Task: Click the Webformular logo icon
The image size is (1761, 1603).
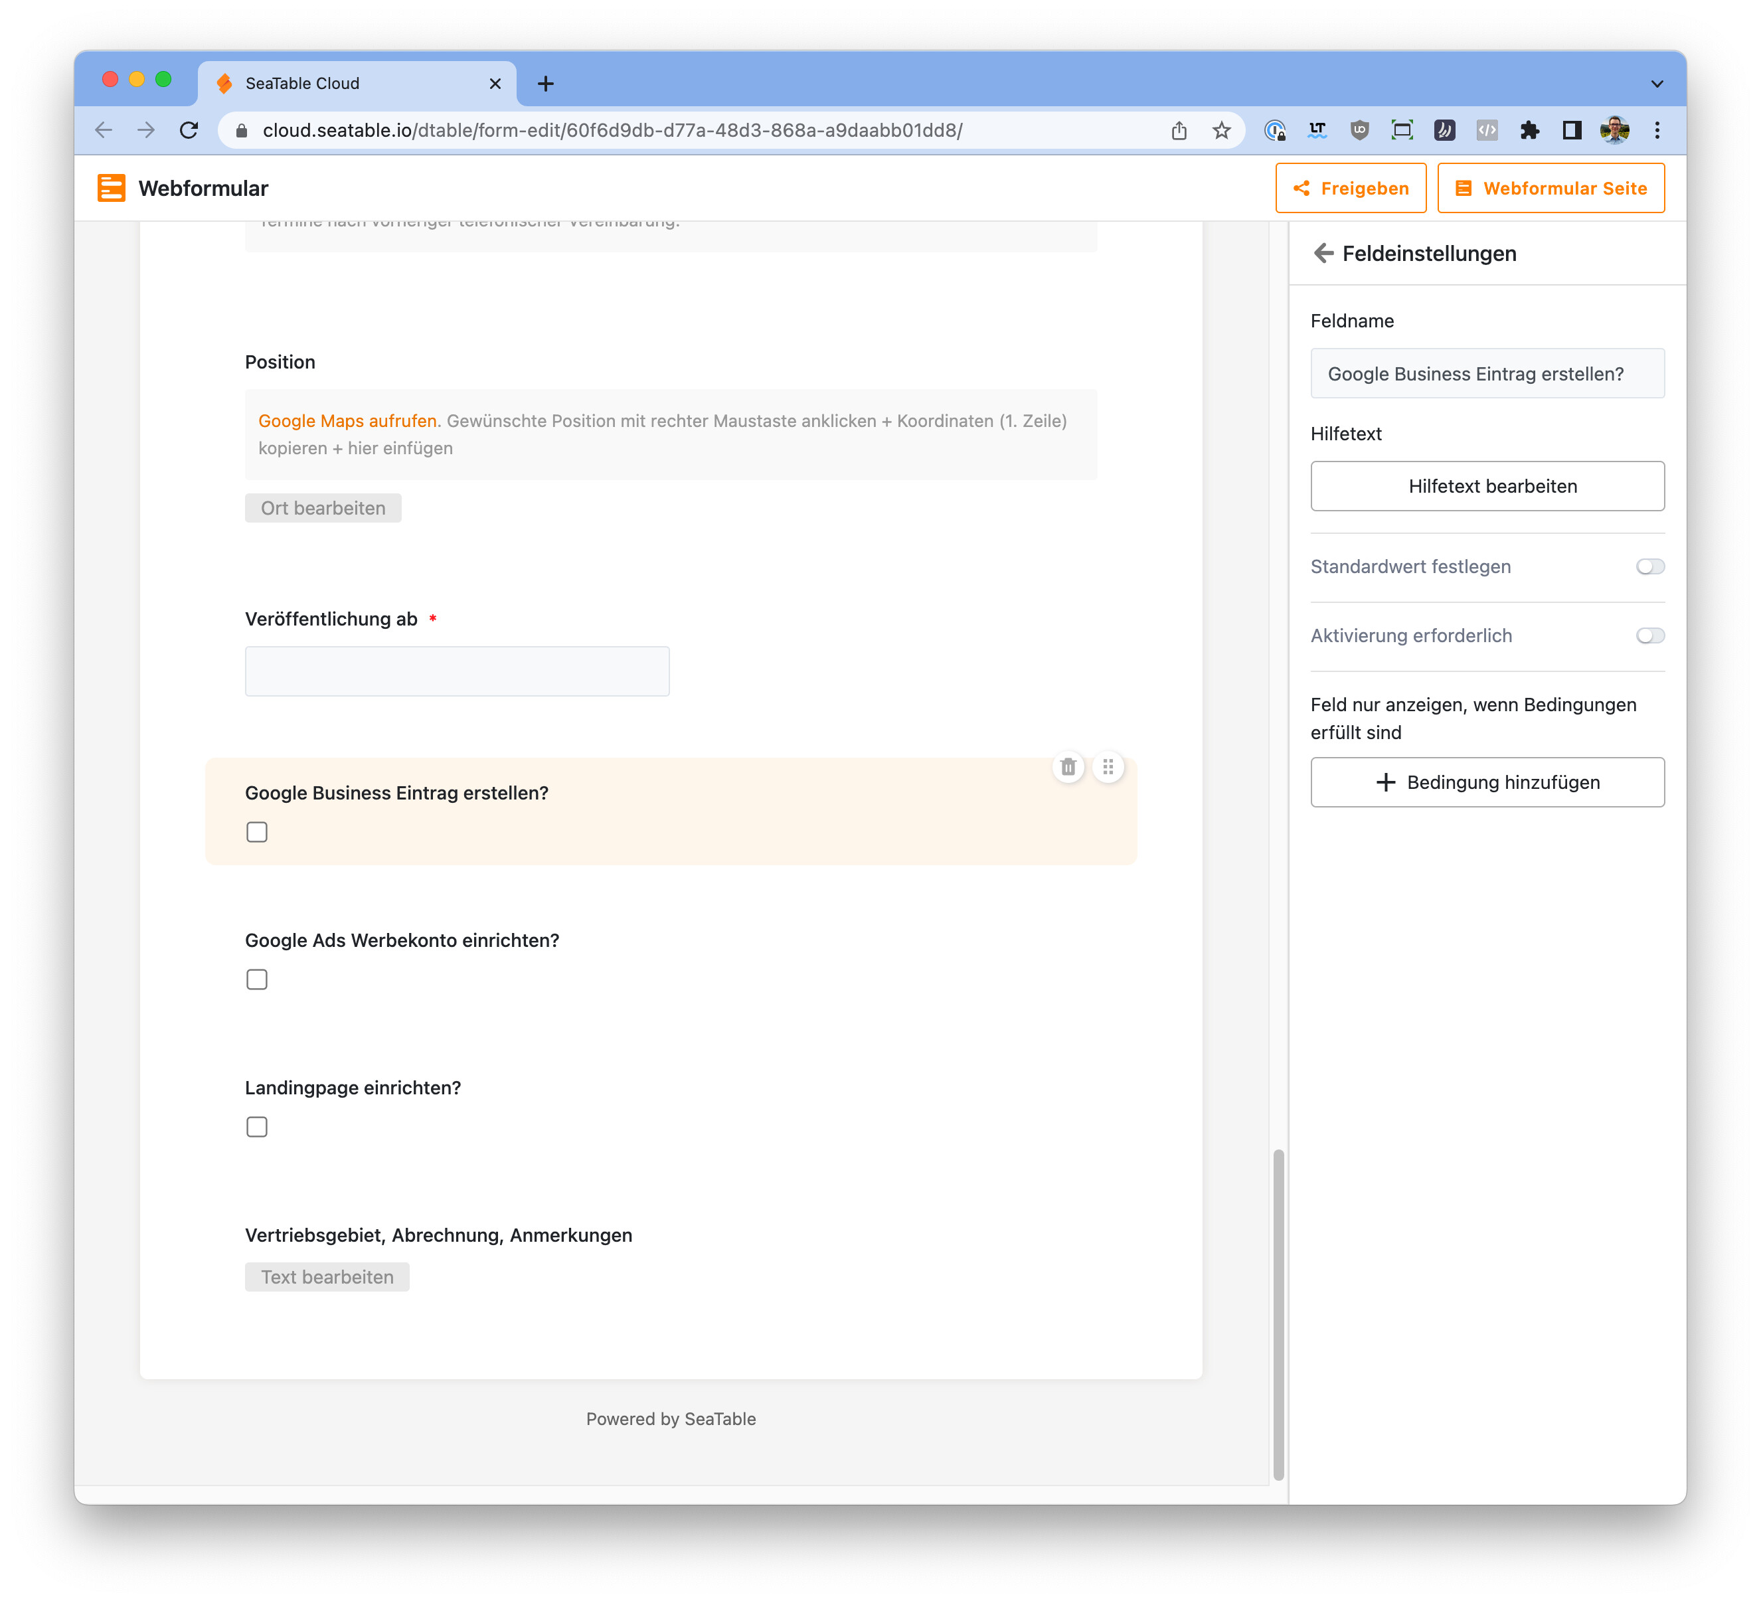Action: (111, 188)
